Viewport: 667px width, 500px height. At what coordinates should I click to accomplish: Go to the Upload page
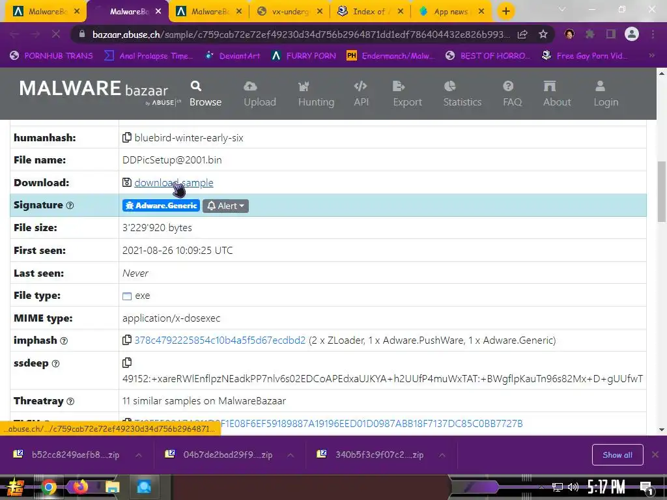click(260, 94)
